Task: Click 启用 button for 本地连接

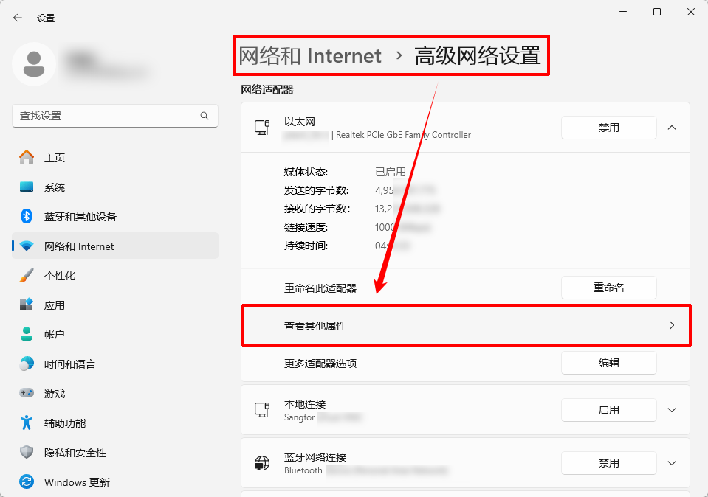Action: tap(608, 410)
